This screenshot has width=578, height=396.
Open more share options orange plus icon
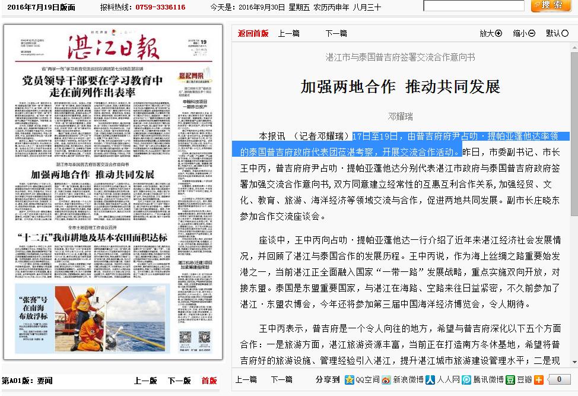(539, 380)
